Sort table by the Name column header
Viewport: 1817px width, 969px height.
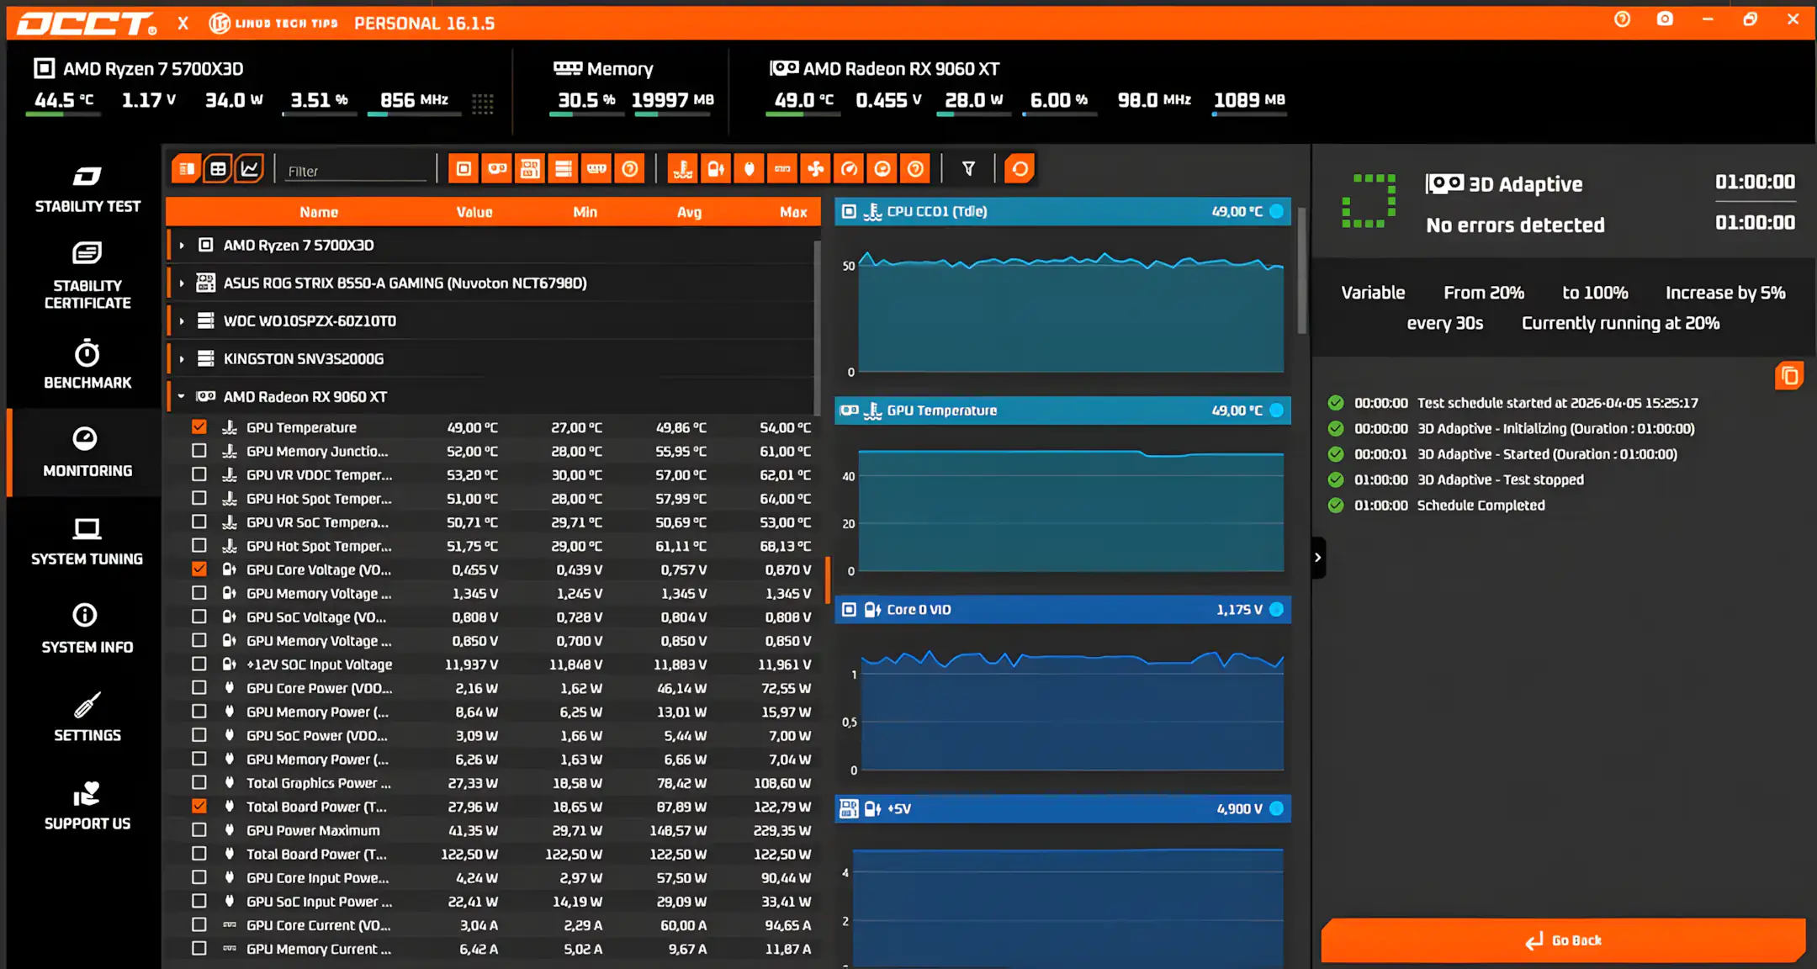319,213
